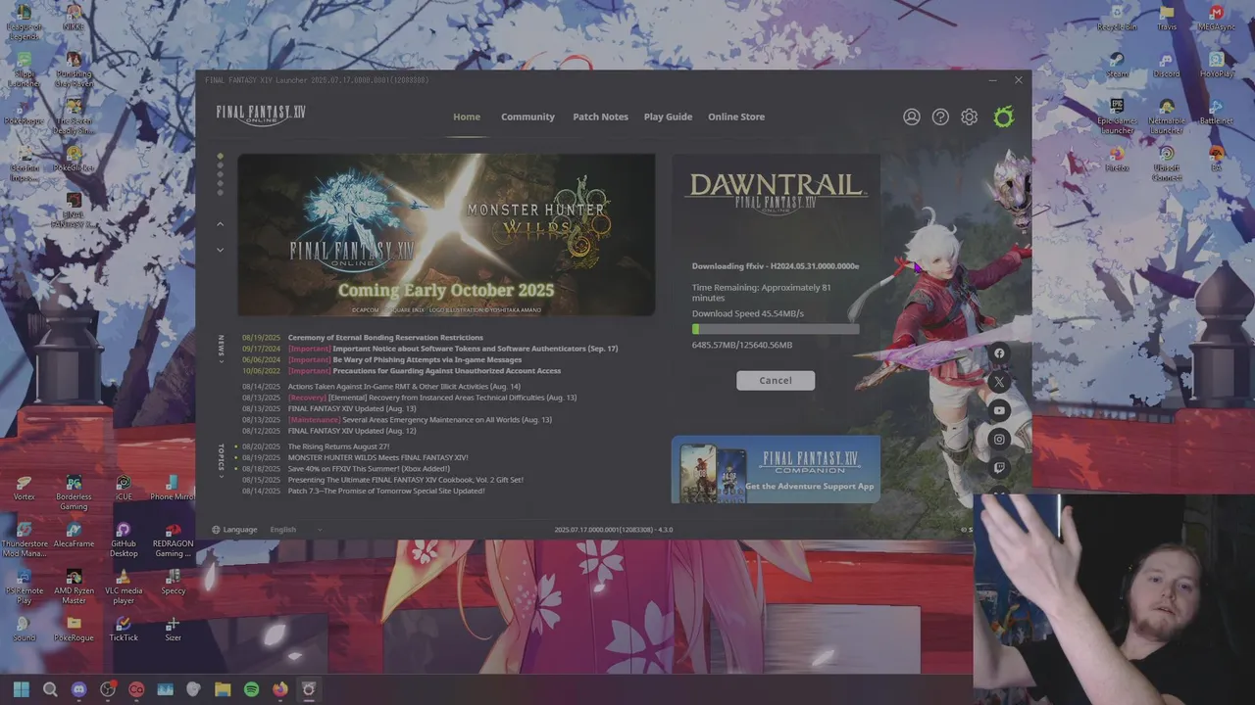Expand the TOPICS section chevron
Viewport: 1255px width, 705px height.
[x=221, y=475]
